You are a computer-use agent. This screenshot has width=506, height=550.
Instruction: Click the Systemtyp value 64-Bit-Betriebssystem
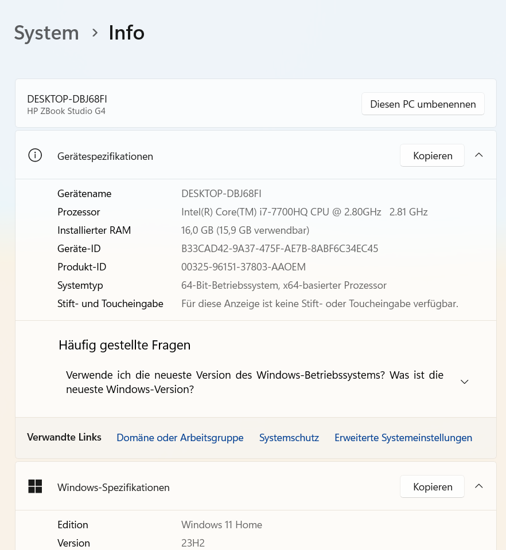point(284,285)
